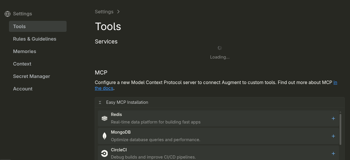Open the MCP "in the docs" link
Viewport: 350px width, 160px height.
point(335,83)
